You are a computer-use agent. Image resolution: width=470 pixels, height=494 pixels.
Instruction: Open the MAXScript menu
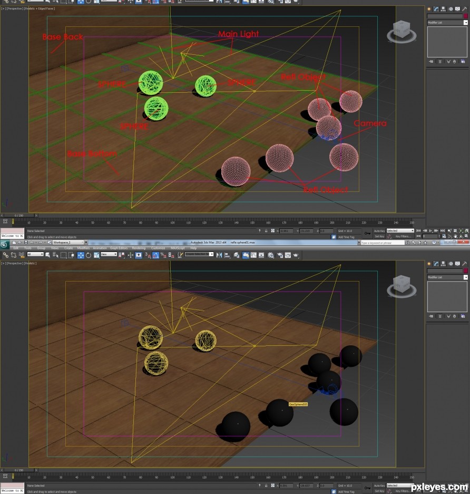(178, 248)
